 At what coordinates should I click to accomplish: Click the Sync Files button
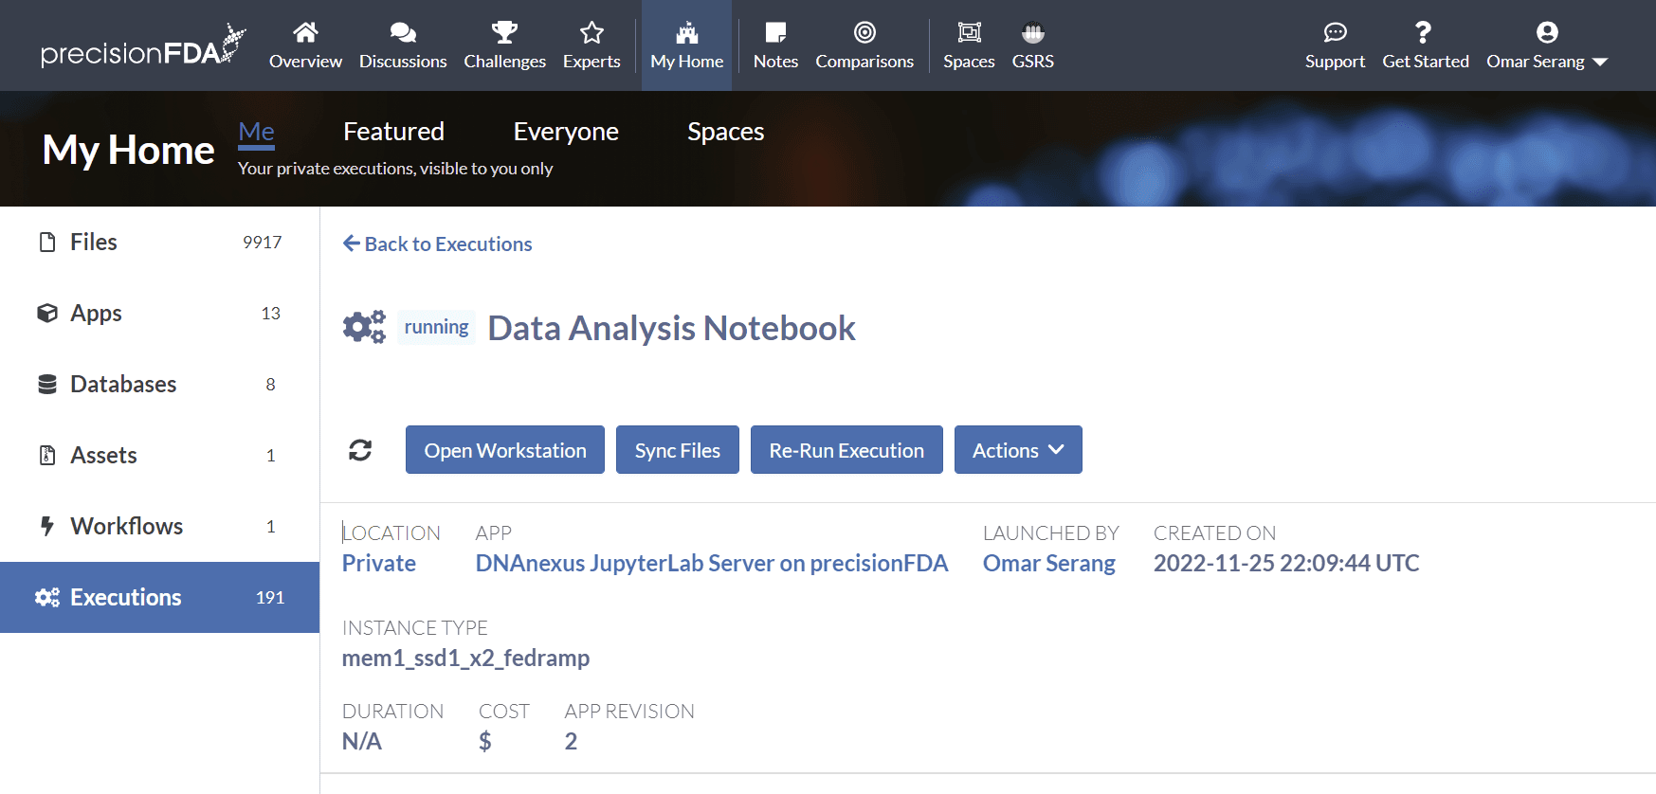click(x=677, y=450)
